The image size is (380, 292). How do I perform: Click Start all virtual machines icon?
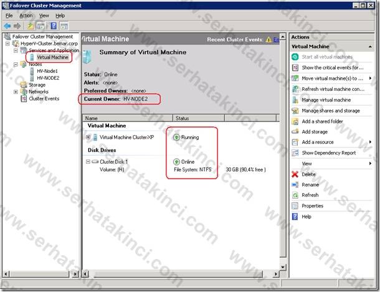[x=295, y=57]
